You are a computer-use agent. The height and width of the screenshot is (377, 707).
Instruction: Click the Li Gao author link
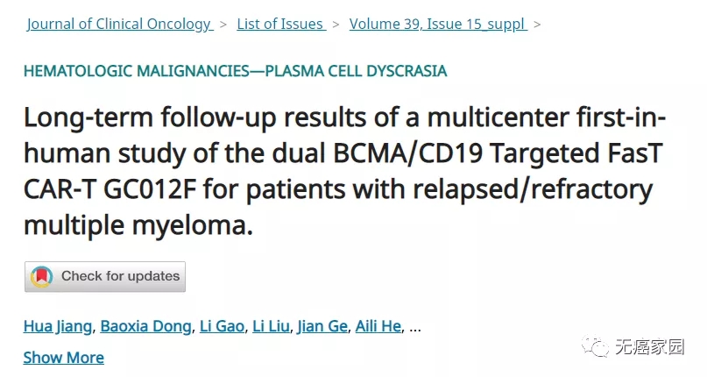click(x=222, y=327)
